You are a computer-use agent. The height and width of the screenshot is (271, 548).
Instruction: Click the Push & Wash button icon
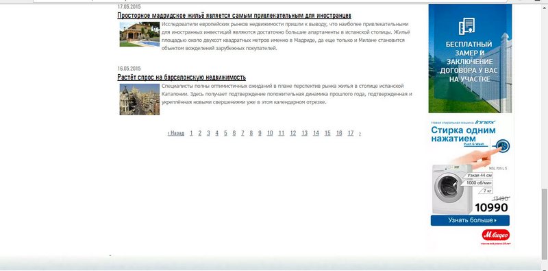pos(503,145)
